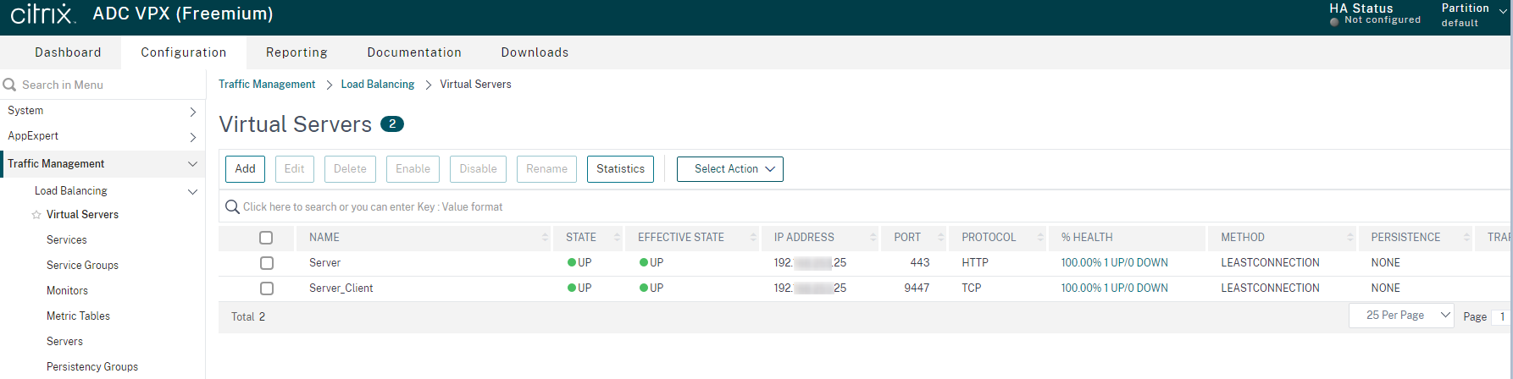Click the Add button

245,169
